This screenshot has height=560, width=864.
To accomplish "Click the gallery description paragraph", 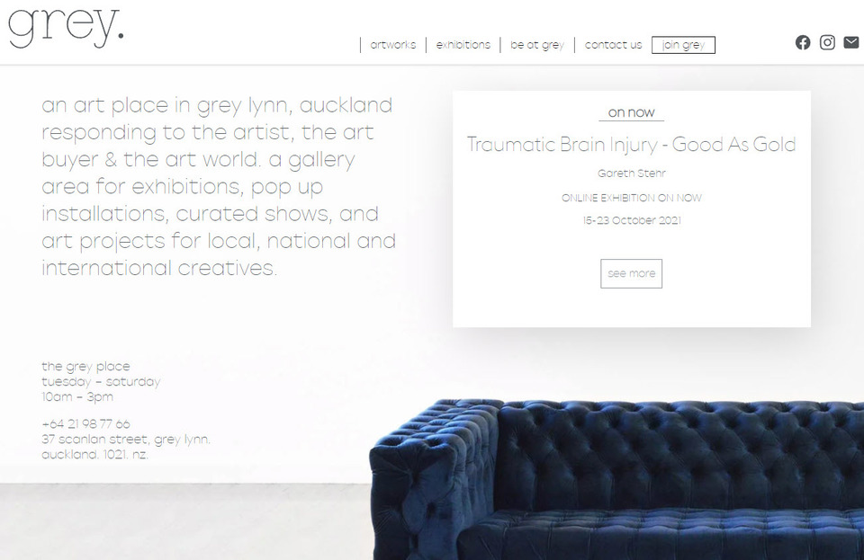I will (219, 186).
